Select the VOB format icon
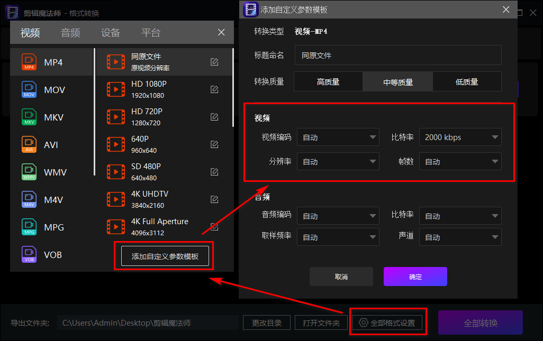This screenshot has width=543, height=341. (29, 254)
